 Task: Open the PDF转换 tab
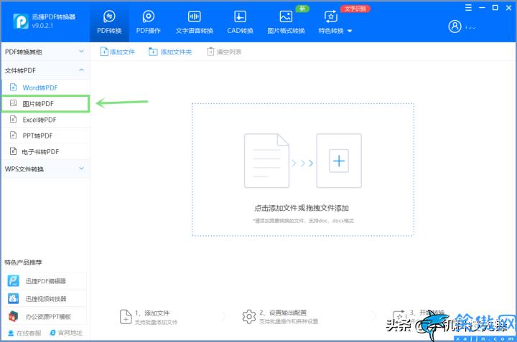point(109,22)
